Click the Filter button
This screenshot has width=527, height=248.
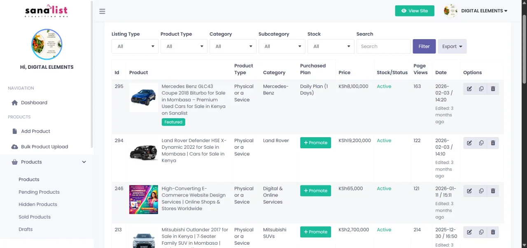click(x=424, y=47)
